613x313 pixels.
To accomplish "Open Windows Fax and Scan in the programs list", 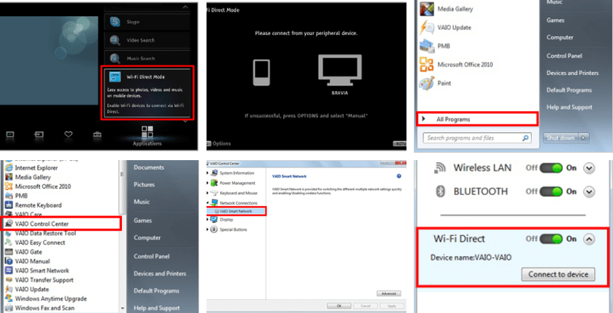I will [39, 308].
